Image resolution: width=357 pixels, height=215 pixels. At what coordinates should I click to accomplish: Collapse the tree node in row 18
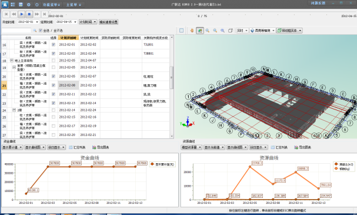(x=11, y=61)
